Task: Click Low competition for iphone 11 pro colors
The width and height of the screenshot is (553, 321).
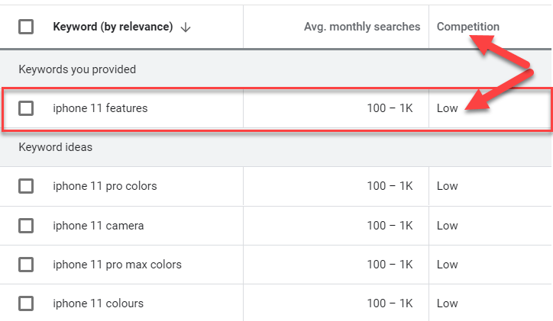Action: pos(447,186)
